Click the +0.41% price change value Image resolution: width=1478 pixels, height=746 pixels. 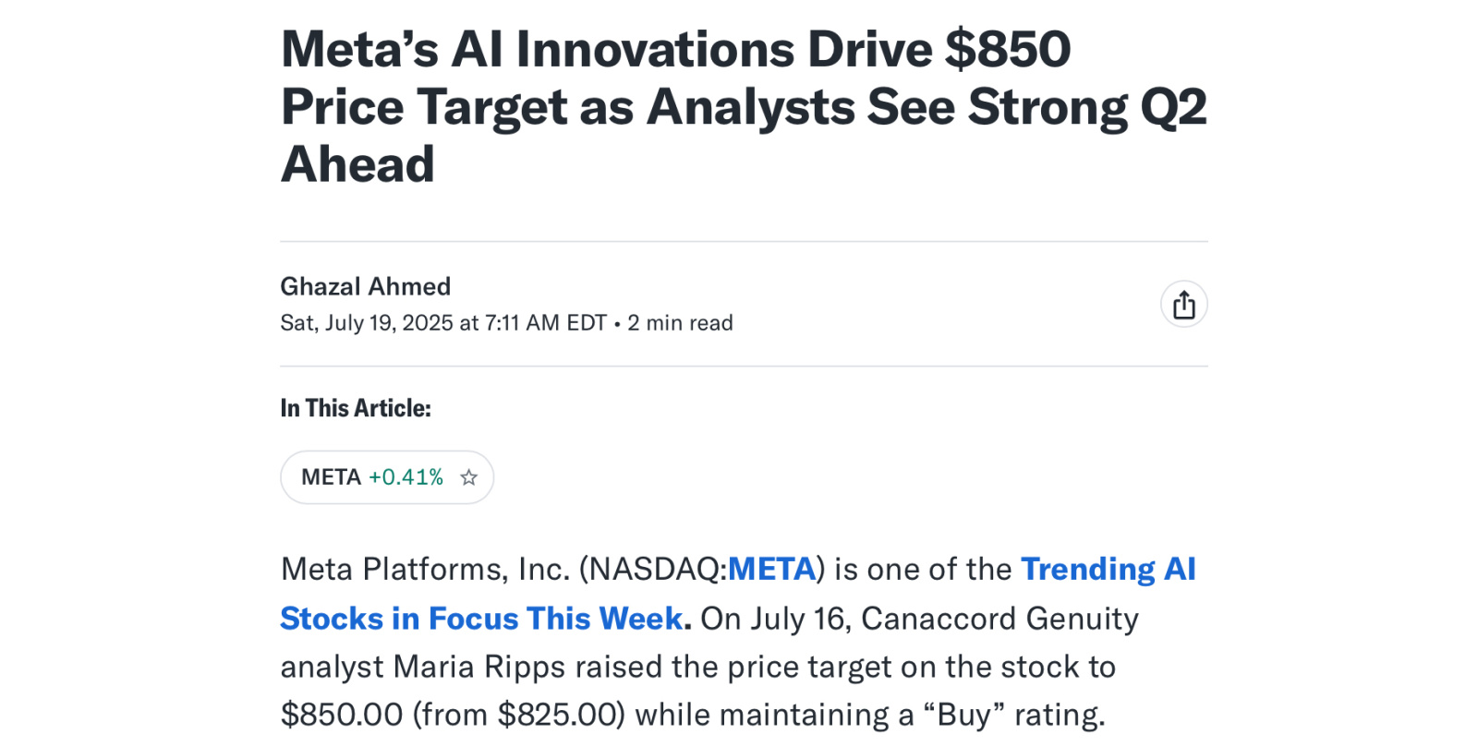(406, 477)
